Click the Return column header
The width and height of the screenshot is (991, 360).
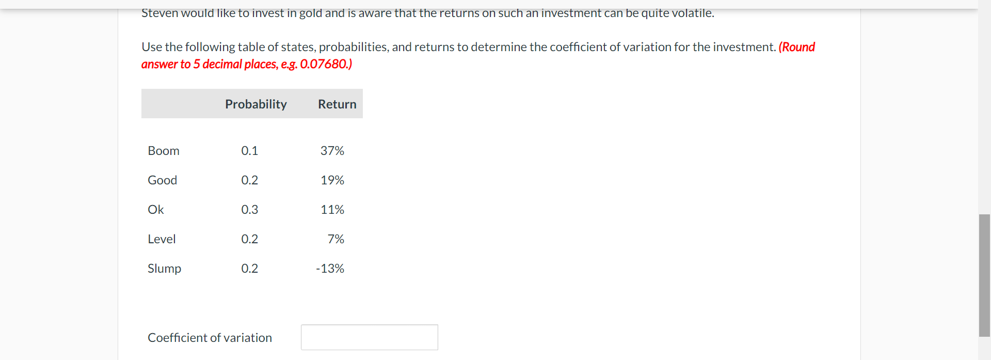click(x=337, y=104)
